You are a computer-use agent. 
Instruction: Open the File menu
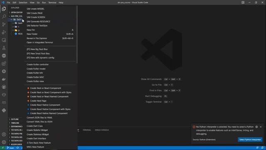pyautogui.click(x=8, y=2)
